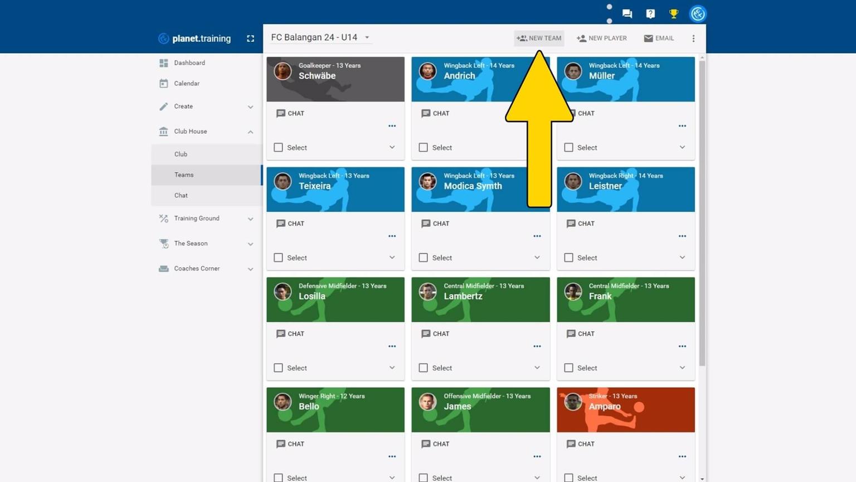Open the chat messages icon in header
The height and width of the screenshot is (482, 856).
pyautogui.click(x=627, y=14)
